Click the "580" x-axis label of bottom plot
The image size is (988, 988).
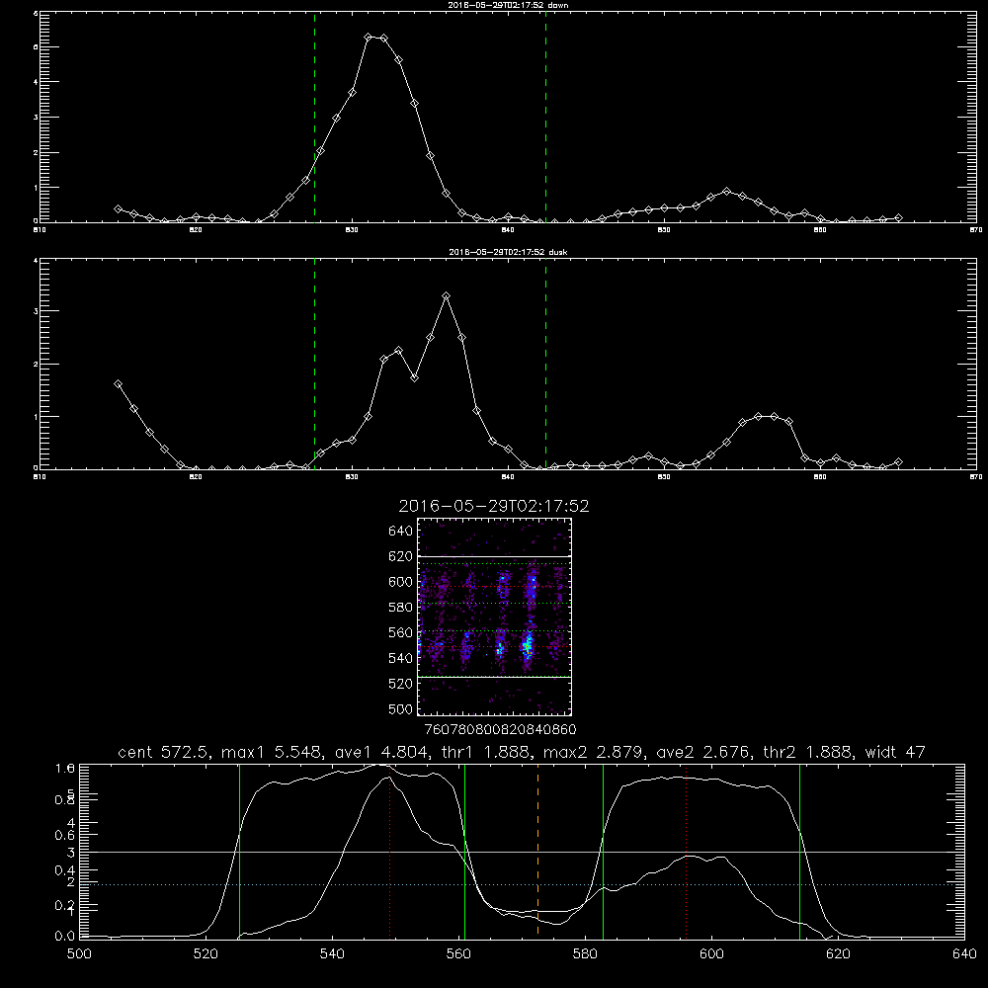(585, 954)
